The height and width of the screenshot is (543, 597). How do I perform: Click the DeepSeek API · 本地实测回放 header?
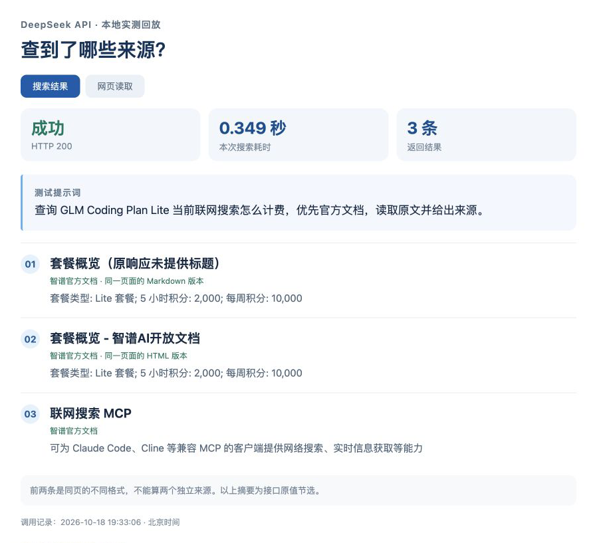[x=90, y=25]
